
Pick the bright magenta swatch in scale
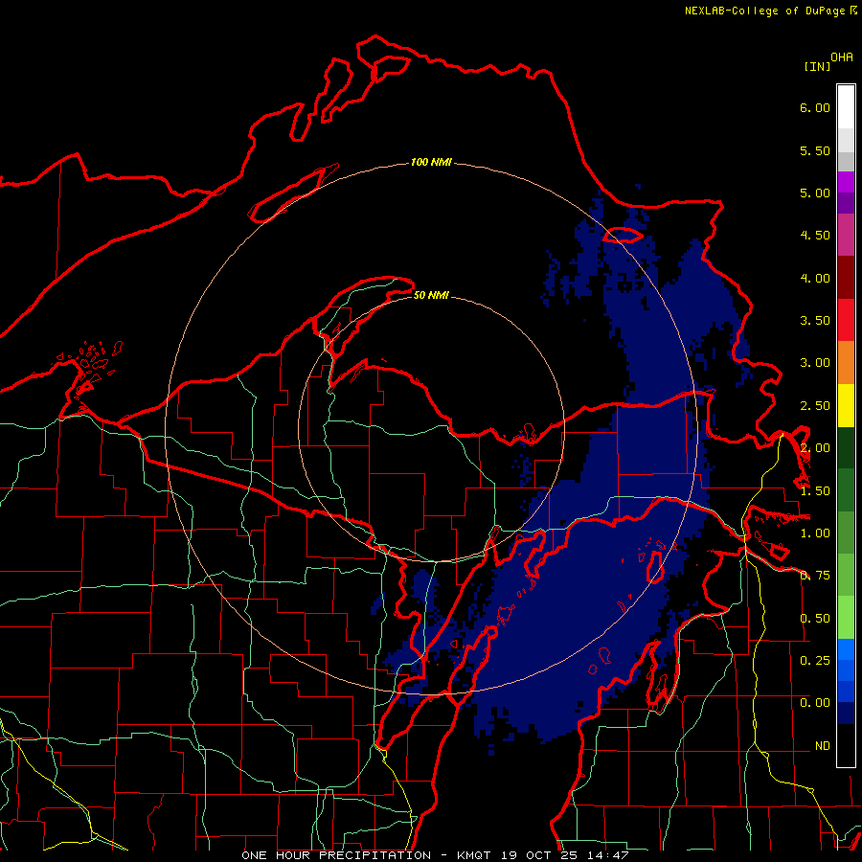846,182
